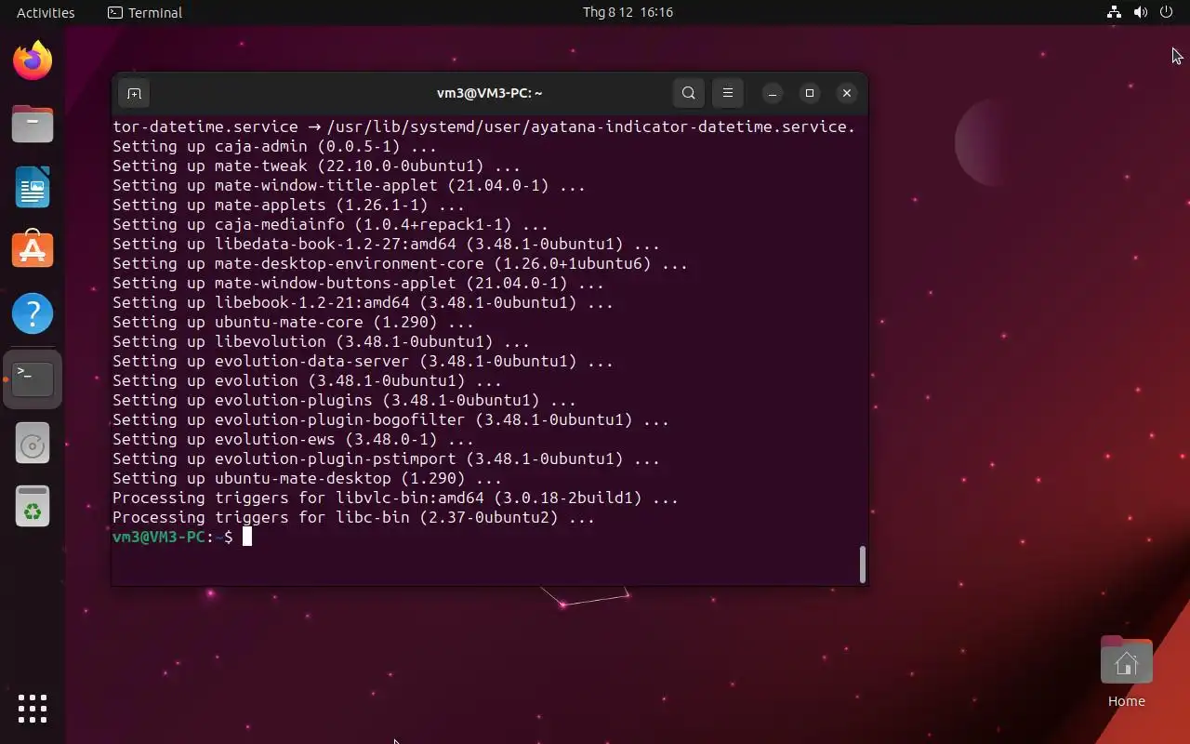Click the 'mate-desktop-environment-core' line
Screen dimensions: 1190x744
click(x=400, y=263)
